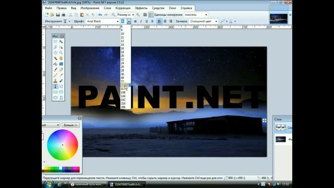Screen dimensions: 334x188
Task: Open the Эффекты menu
Action: pyautogui.click(x=141, y=8)
